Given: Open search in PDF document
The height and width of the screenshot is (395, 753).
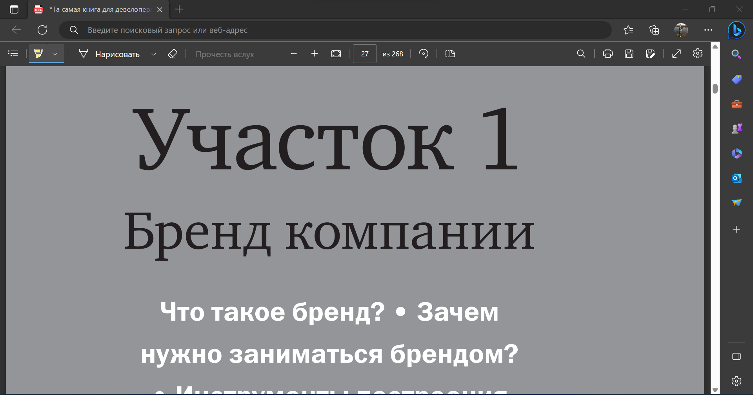Looking at the screenshot, I should pyautogui.click(x=581, y=54).
